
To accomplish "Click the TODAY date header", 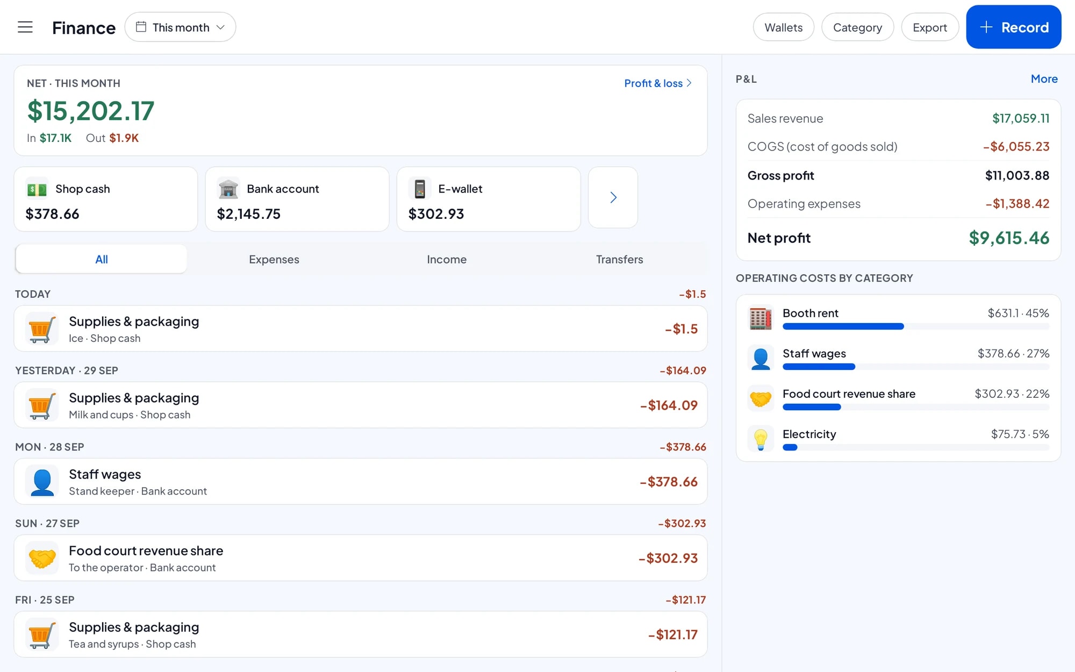I will coord(33,295).
